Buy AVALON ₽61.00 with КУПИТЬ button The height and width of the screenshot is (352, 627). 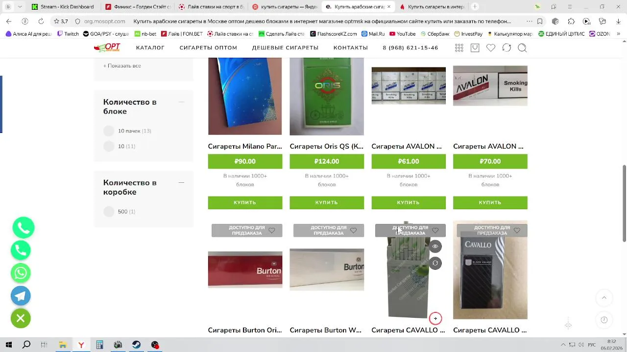click(409, 202)
